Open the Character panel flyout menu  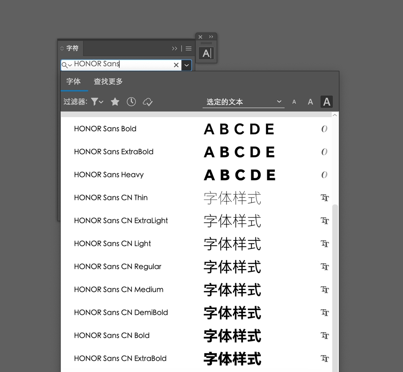point(188,48)
